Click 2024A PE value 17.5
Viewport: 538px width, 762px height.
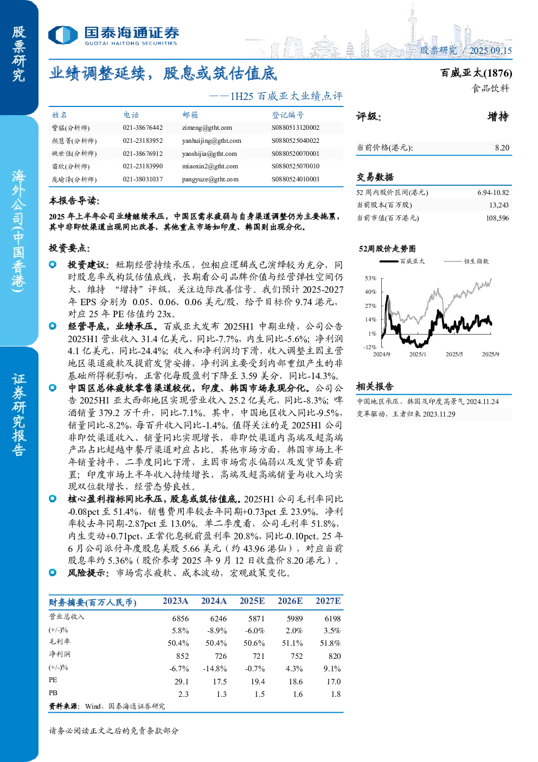pyautogui.click(x=220, y=682)
